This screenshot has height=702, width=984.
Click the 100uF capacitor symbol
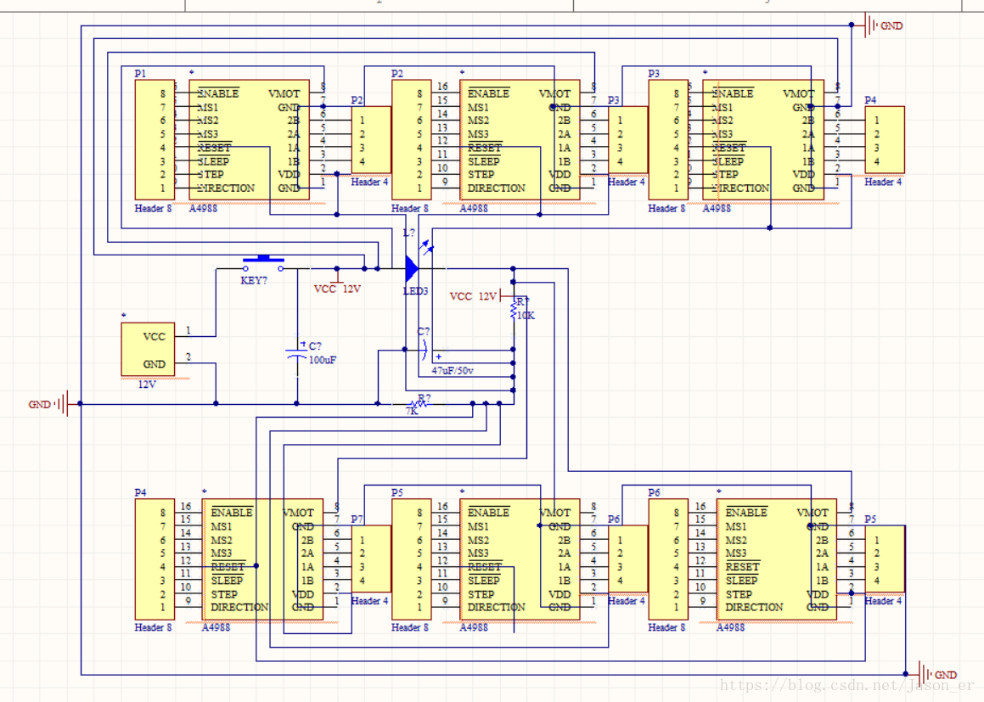(297, 351)
